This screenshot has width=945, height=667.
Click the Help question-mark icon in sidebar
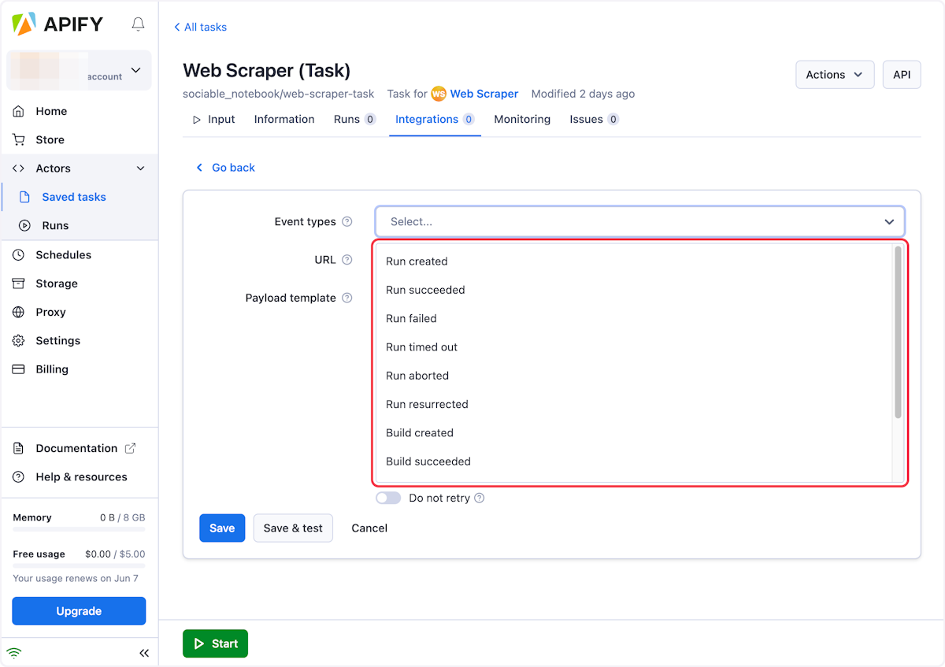click(x=19, y=477)
